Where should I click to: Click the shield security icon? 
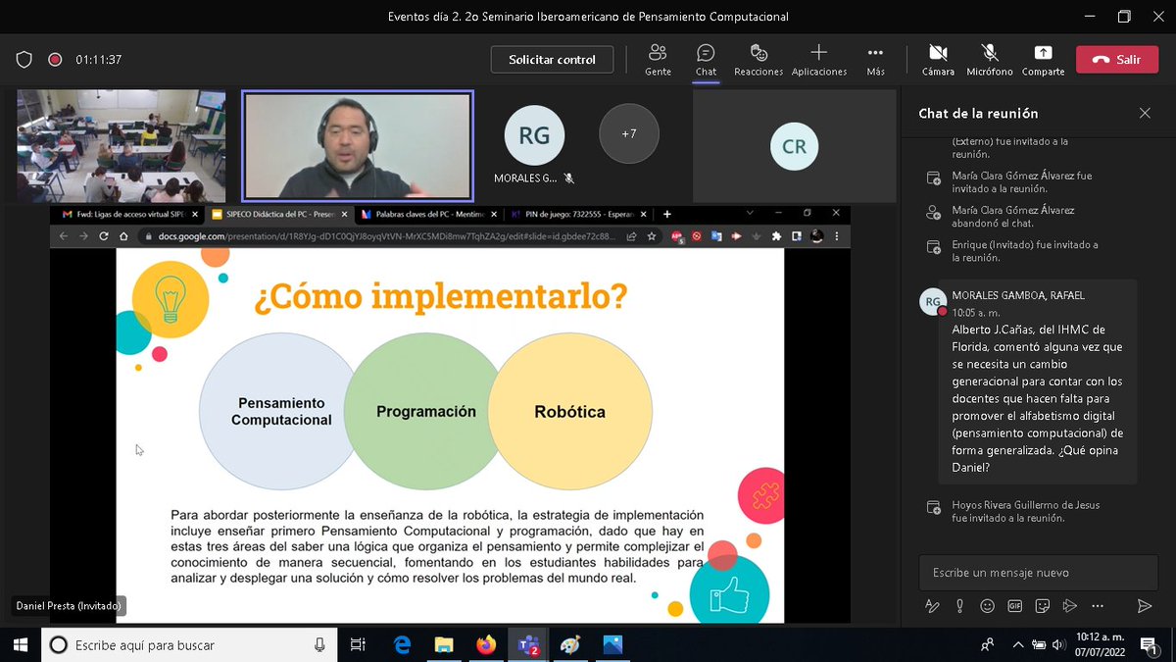pyautogui.click(x=24, y=60)
